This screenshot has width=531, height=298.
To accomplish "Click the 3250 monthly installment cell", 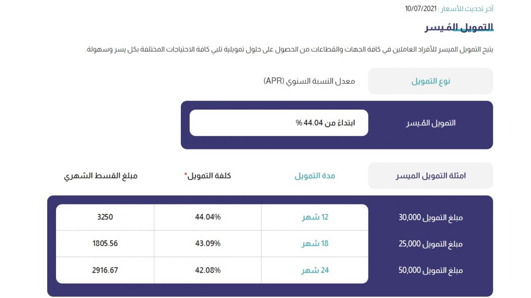I will pyautogui.click(x=105, y=217).
